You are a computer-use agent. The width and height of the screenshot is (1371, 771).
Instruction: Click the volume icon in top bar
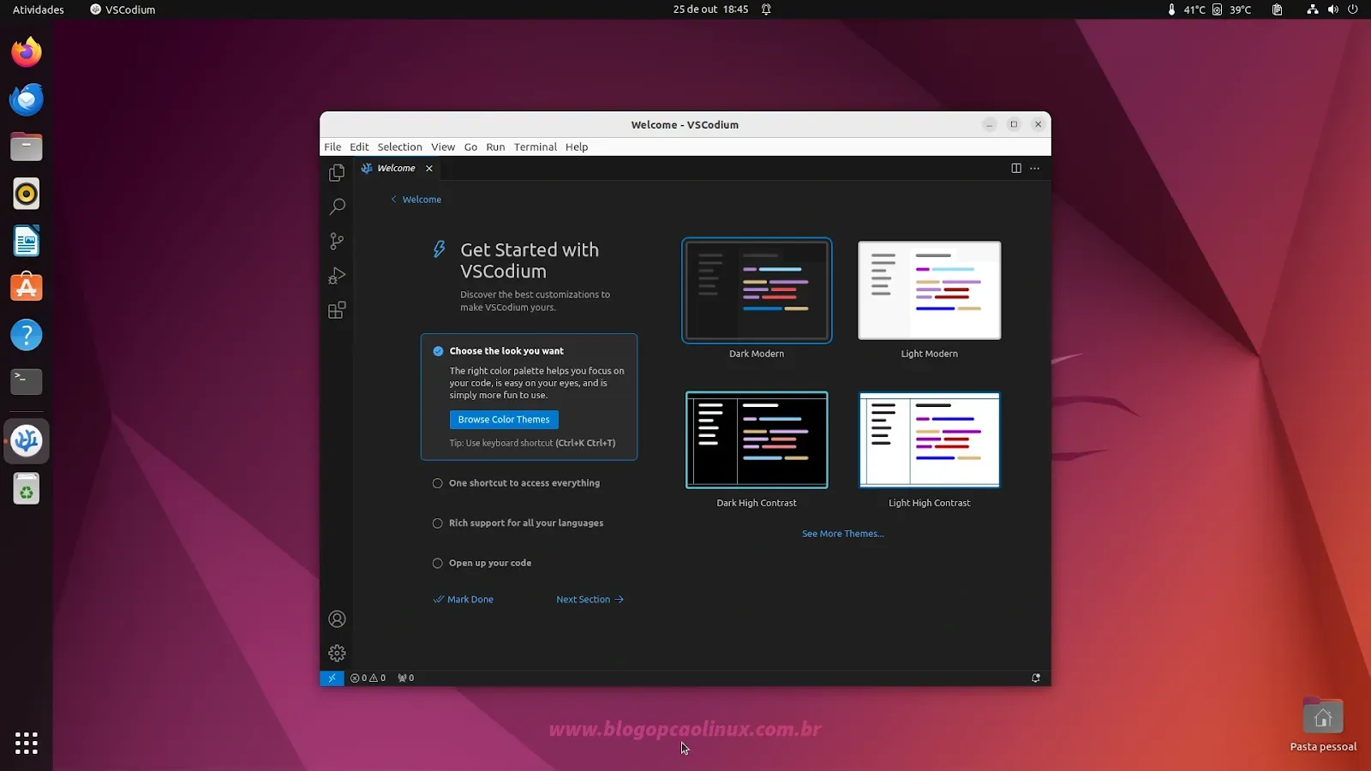(x=1333, y=9)
